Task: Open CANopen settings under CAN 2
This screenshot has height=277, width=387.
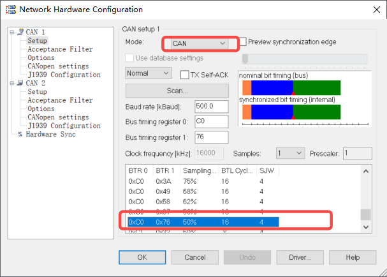Action: pyautogui.click(x=58, y=117)
